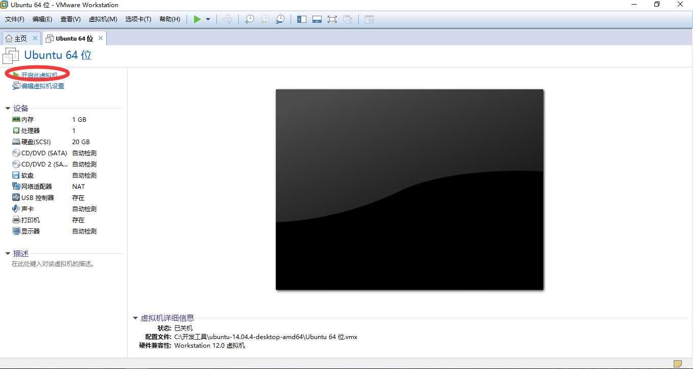This screenshot has width=693, height=369.
Task: Click the Unity mode toolbar icon
Action: 348,19
